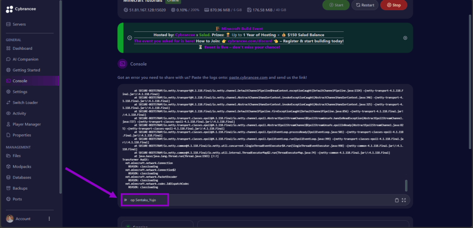Screen dimensions: 473x228
Task: Open Switch Loader
Action: (x=25, y=102)
